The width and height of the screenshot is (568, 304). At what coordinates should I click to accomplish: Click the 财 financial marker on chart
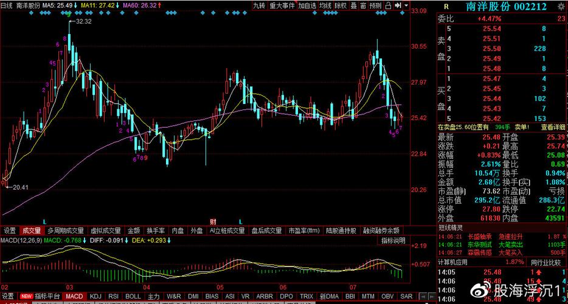point(213,220)
